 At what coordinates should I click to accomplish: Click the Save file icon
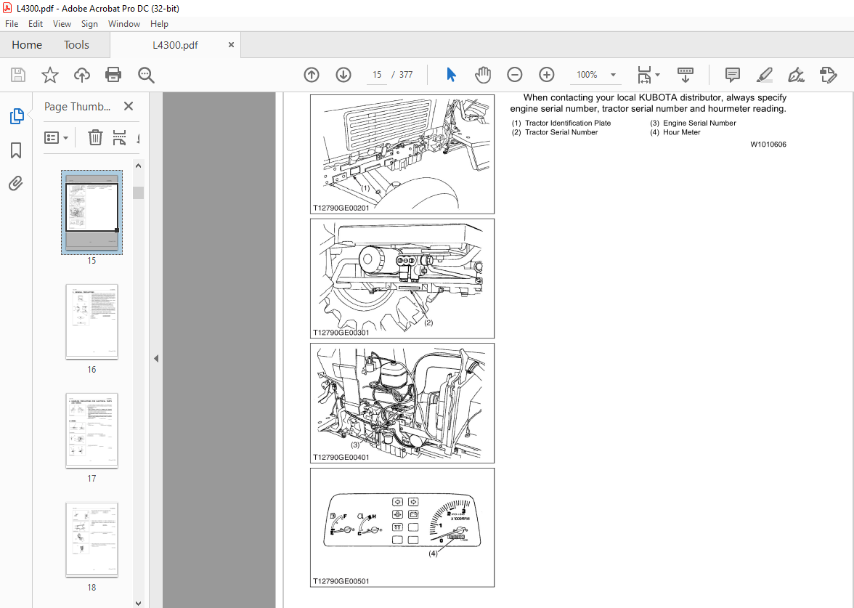pyautogui.click(x=18, y=75)
